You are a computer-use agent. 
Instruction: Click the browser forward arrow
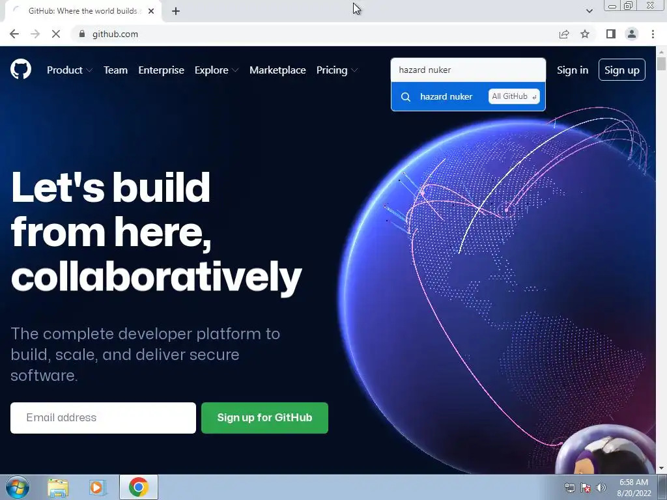[35, 34]
